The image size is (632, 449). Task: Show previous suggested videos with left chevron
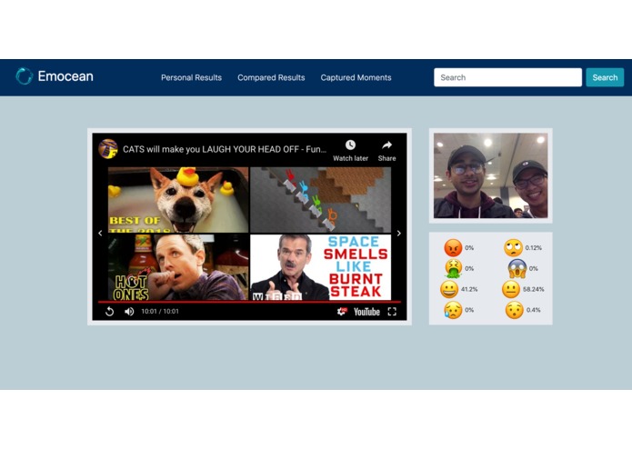(100, 234)
